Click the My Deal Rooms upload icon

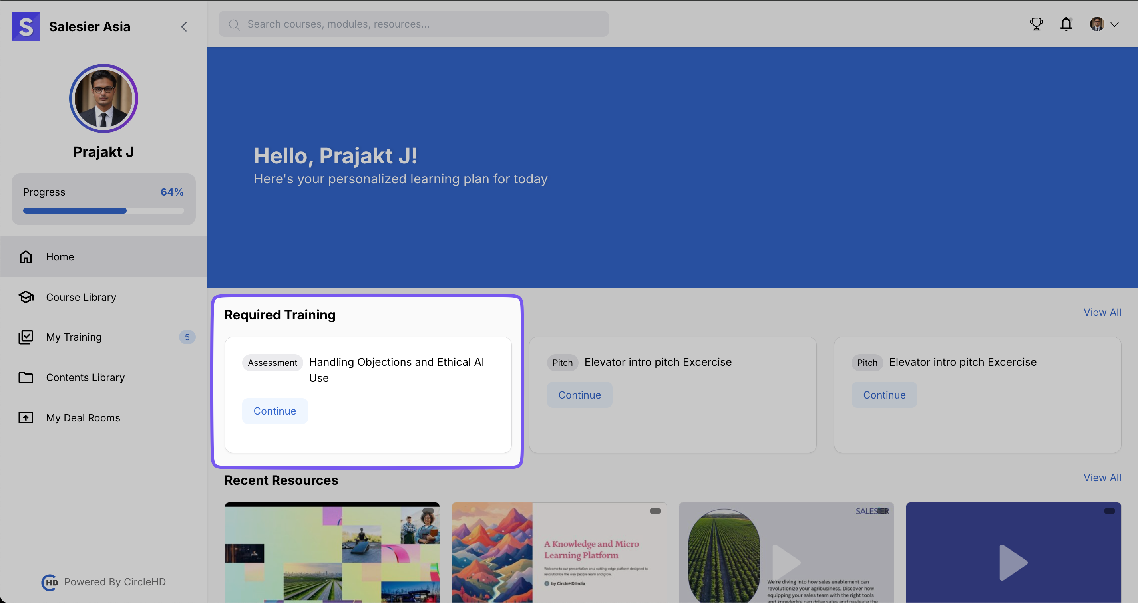click(26, 418)
